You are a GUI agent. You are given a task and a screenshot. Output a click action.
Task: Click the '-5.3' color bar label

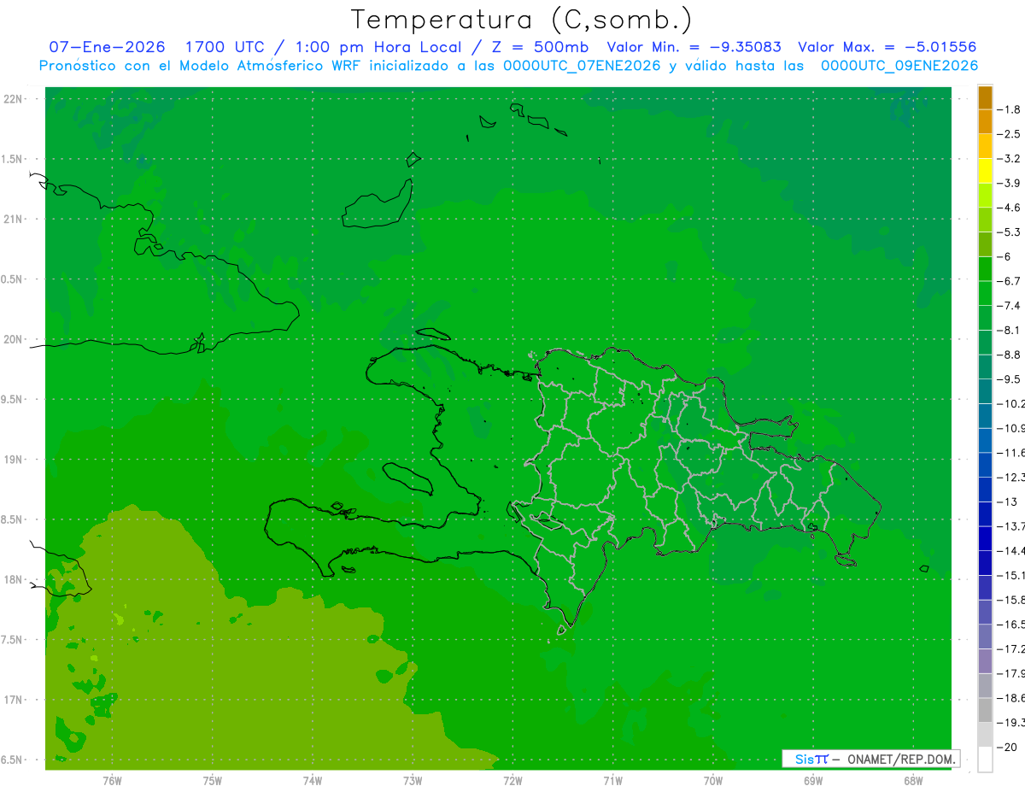tap(1009, 232)
